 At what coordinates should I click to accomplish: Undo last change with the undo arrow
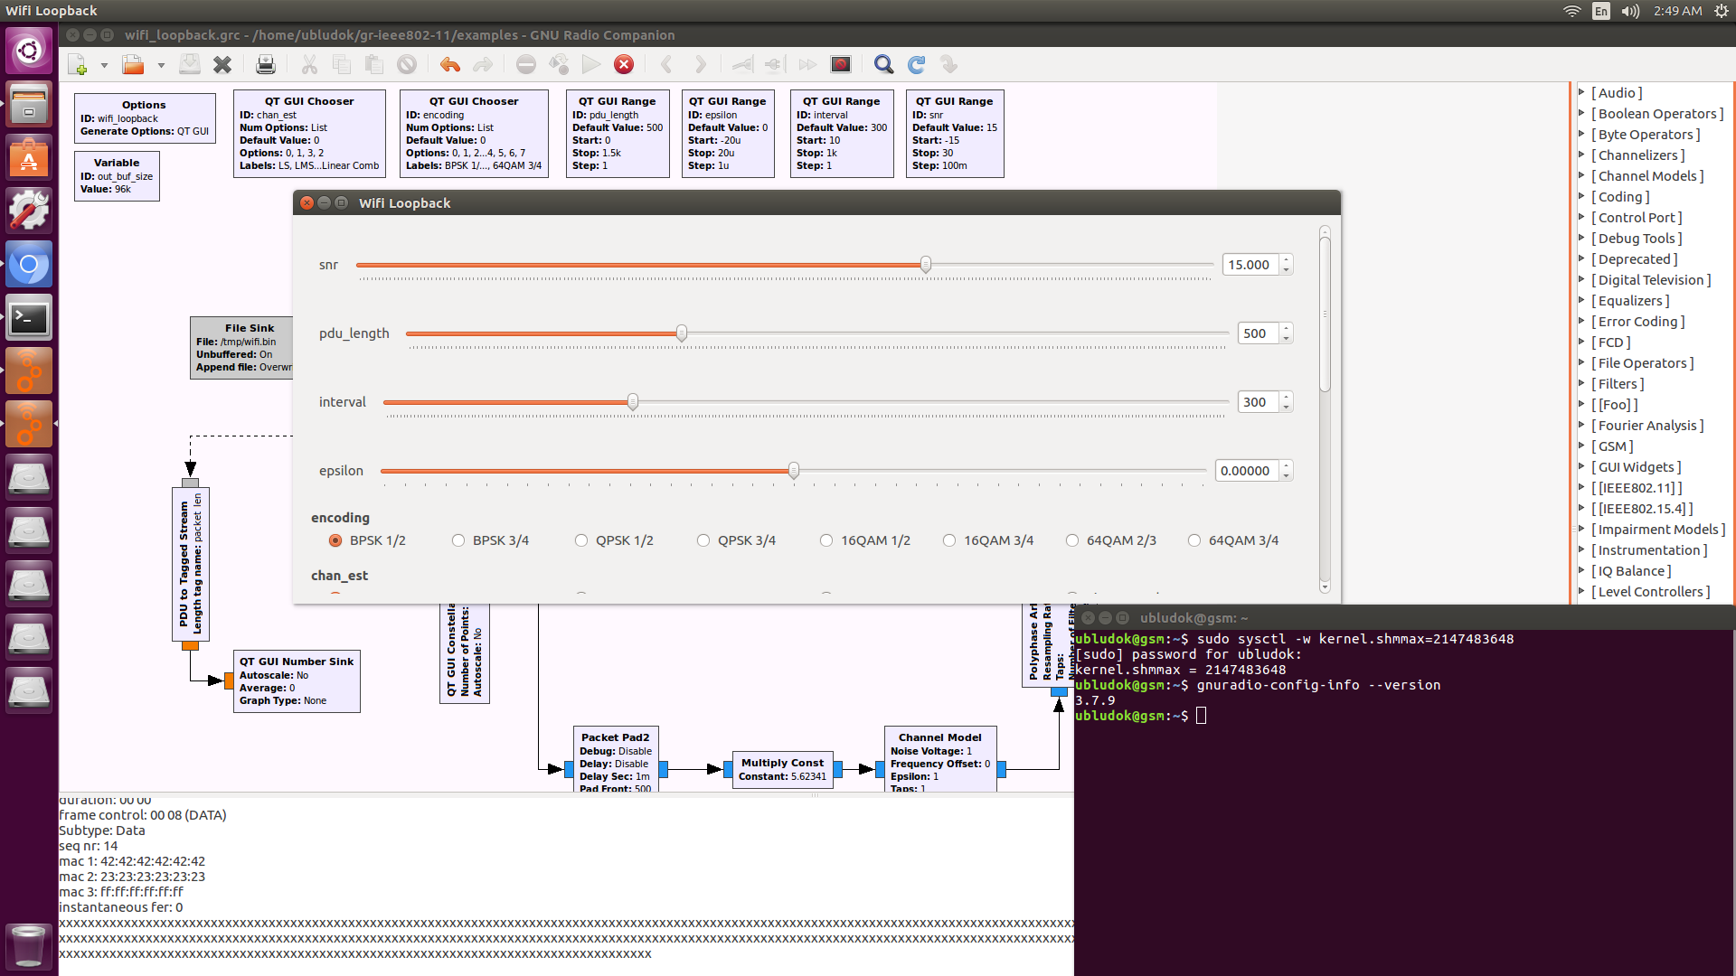click(x=449, y=64)
